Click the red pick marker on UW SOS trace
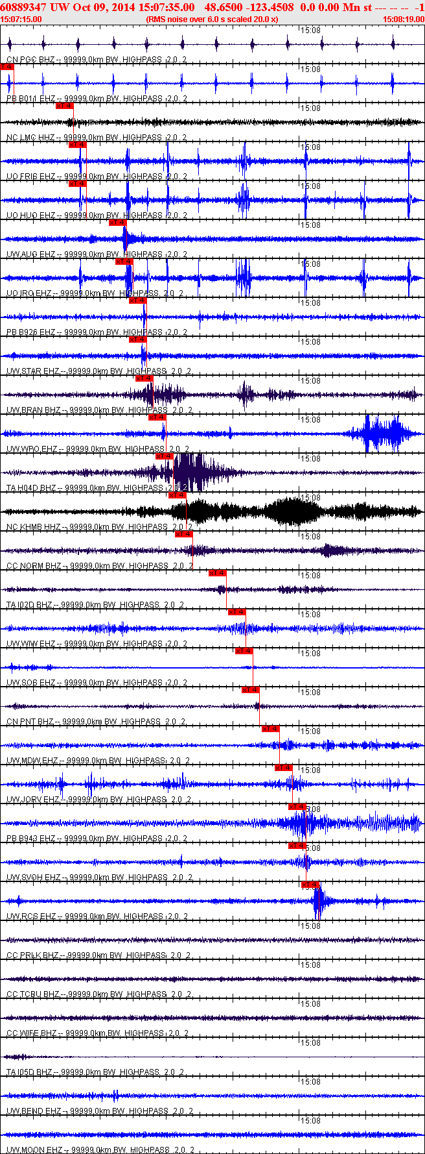Viewport: 425px width, 1154px height. click(244, 651)
